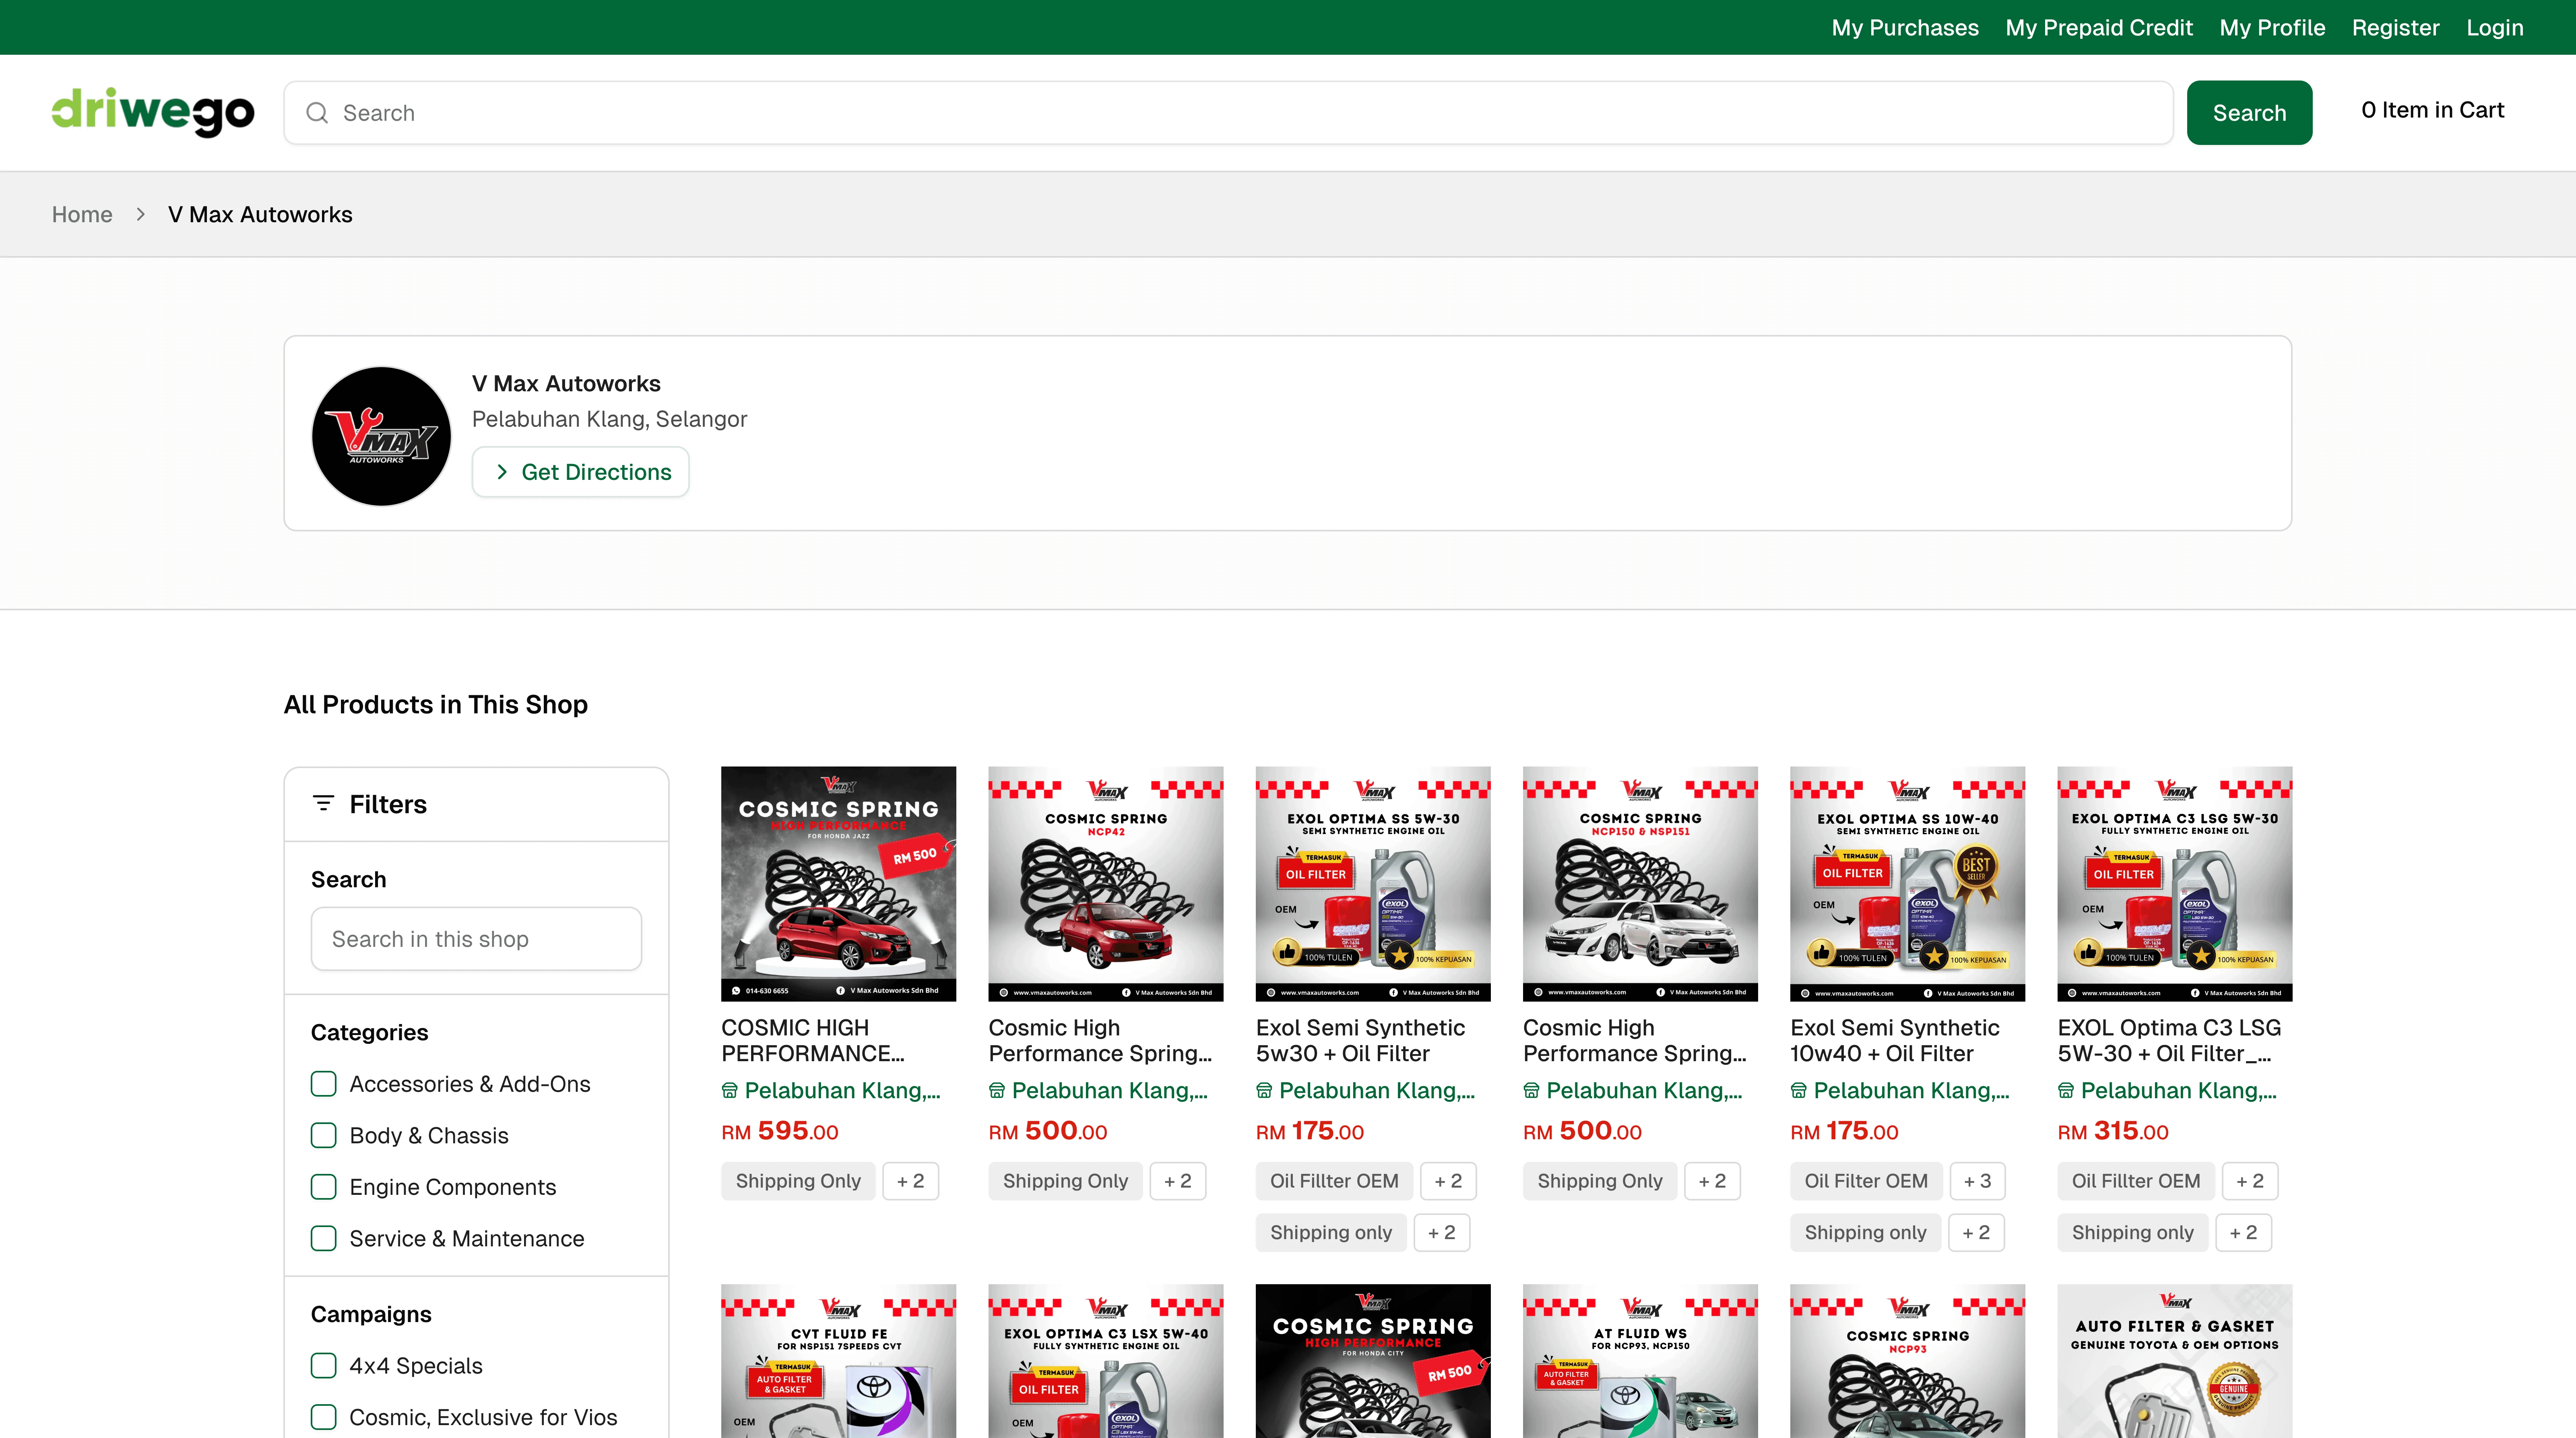Go to Home breadcrumb
Viewport: 2576px width, 1438px height.
click(82, 214)
